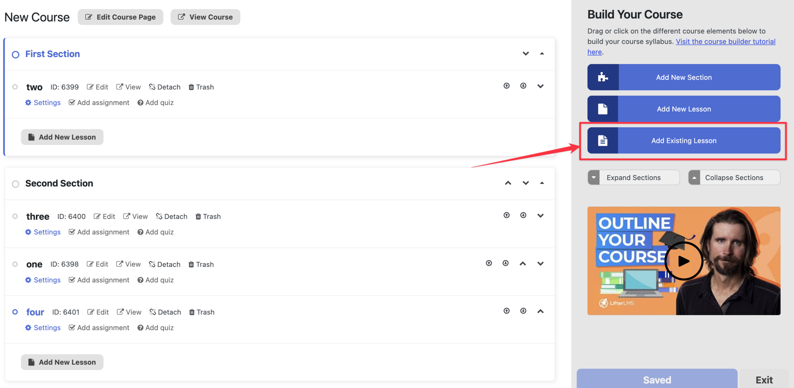Image resolution: width=794 pixels, height=388 pixels.
Task: Open Settings for lesson four
Action: tap(43, 328)
